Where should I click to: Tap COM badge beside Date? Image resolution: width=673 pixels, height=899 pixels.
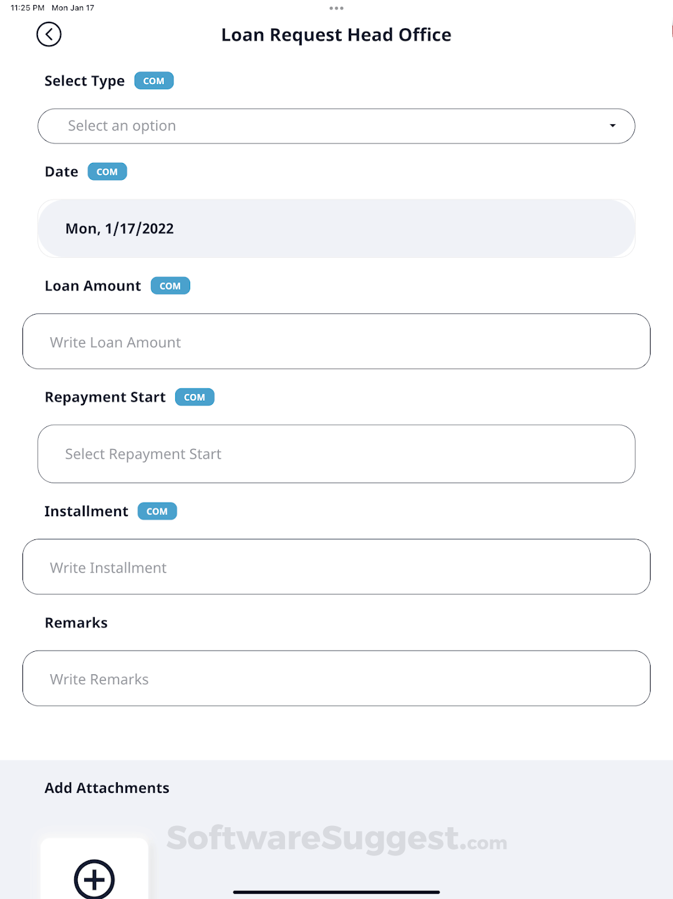pos(107,172)
